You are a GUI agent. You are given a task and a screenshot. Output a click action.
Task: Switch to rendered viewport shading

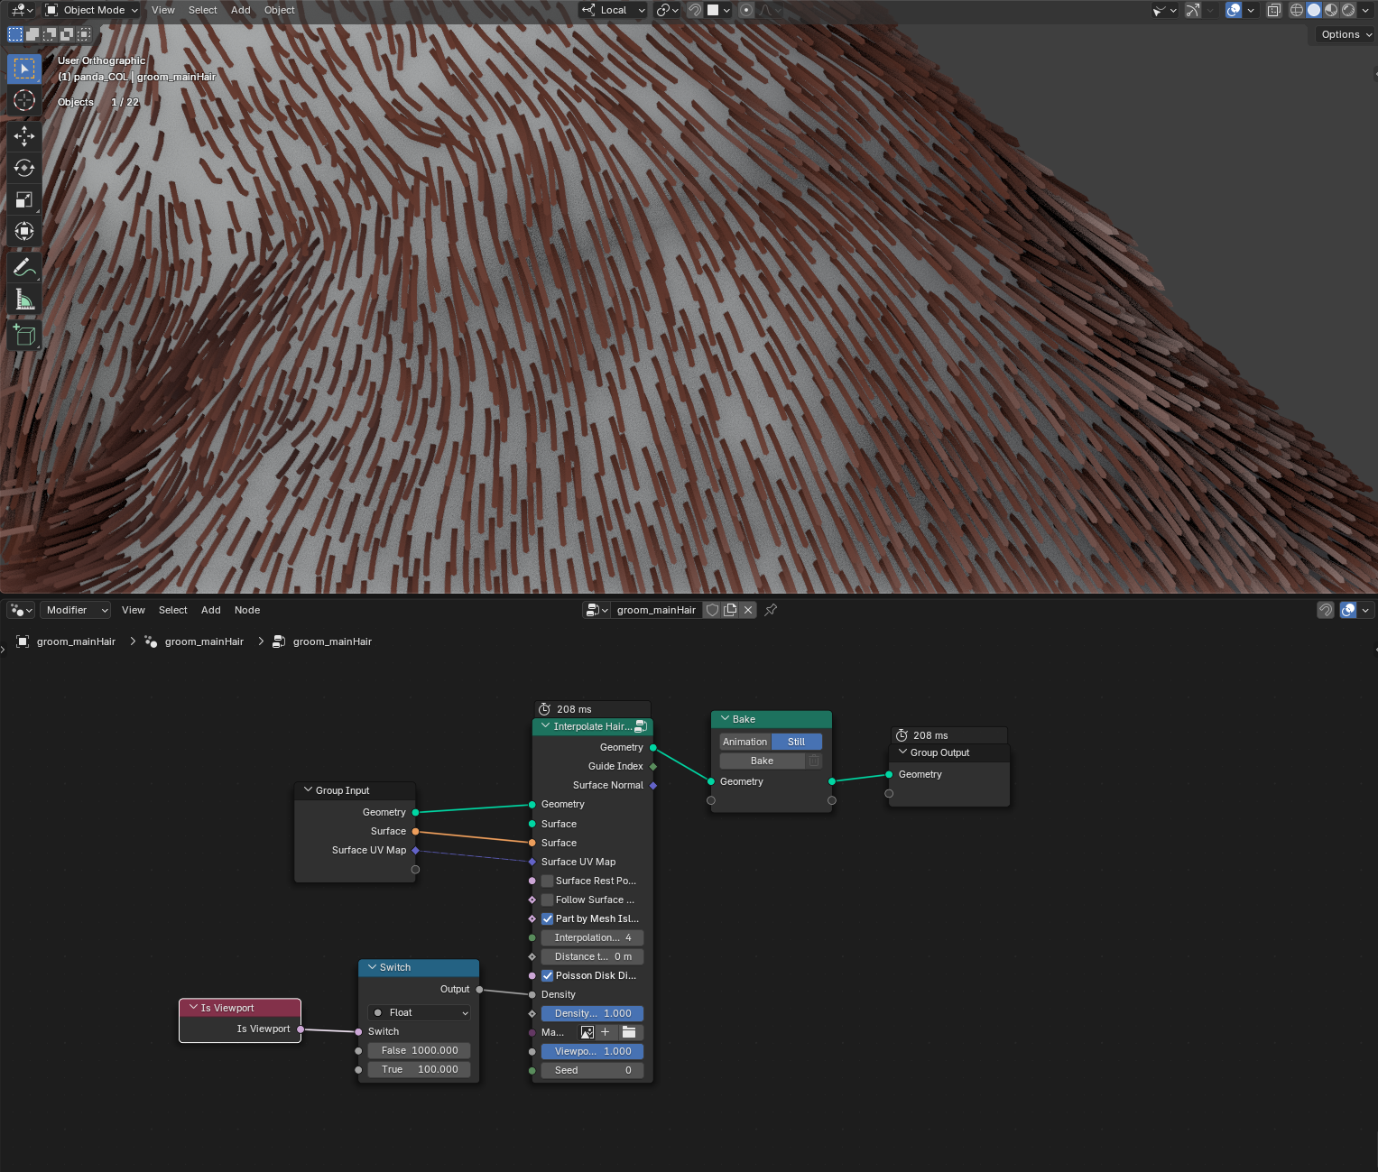pos(1348,10)
